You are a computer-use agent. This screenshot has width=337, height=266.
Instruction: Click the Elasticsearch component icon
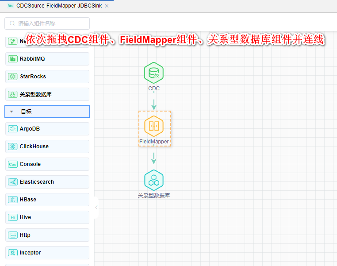pyautogui.click(x=13, y=182)
